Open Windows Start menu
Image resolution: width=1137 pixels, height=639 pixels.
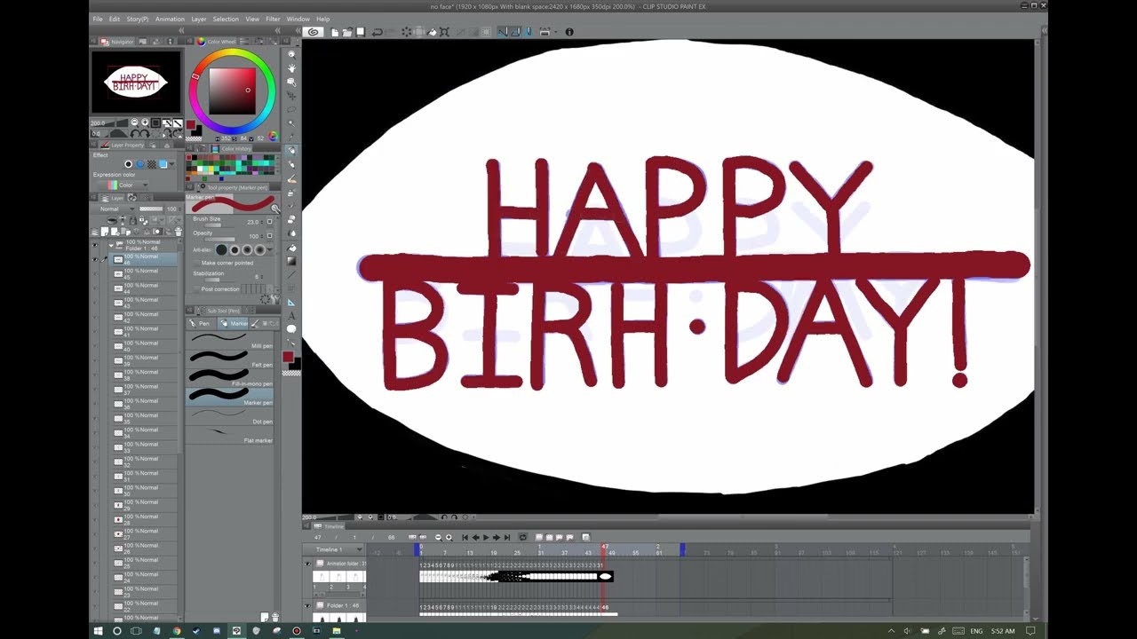[x=99, y=631]
